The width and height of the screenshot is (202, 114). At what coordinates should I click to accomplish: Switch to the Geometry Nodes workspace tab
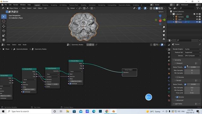click(x=124, y=5)
